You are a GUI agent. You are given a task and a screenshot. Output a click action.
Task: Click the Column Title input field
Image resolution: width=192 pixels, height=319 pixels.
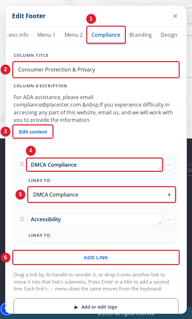click(x=96, y=70)
